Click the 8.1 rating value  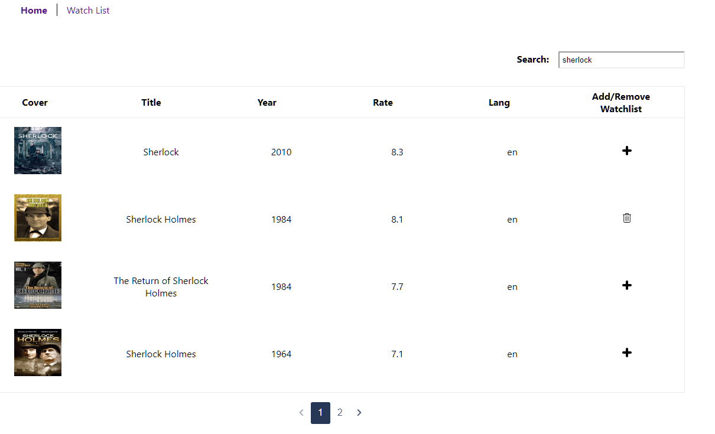pos(397,219)
